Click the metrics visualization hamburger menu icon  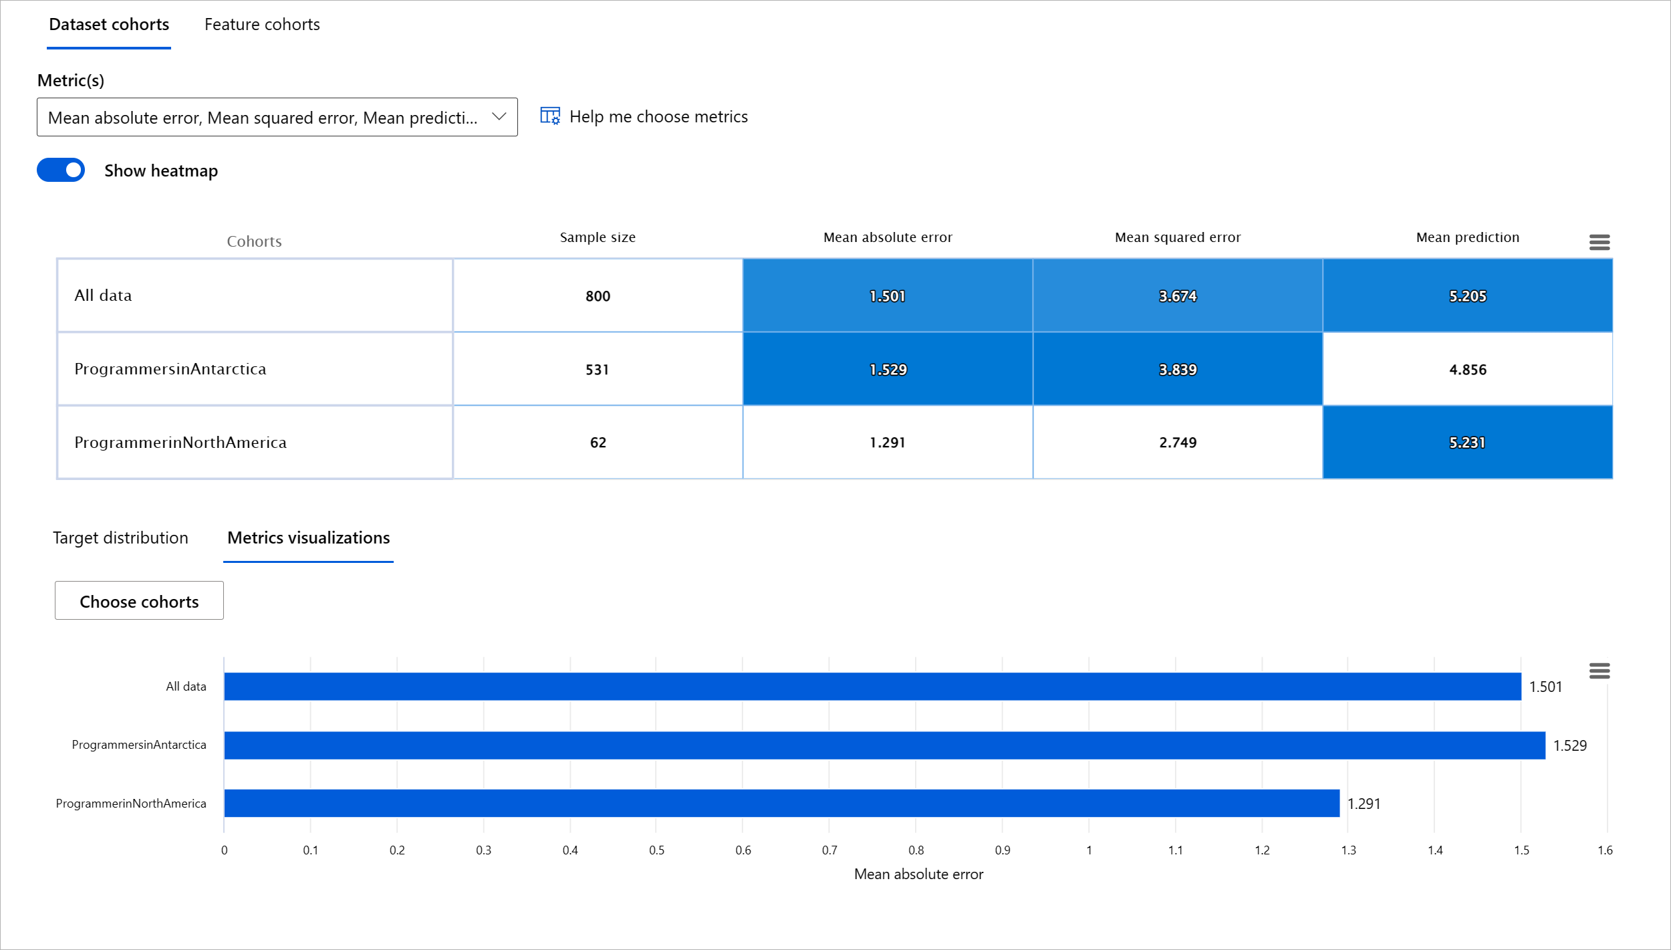pyautogui.click(x=1600, y=671)
